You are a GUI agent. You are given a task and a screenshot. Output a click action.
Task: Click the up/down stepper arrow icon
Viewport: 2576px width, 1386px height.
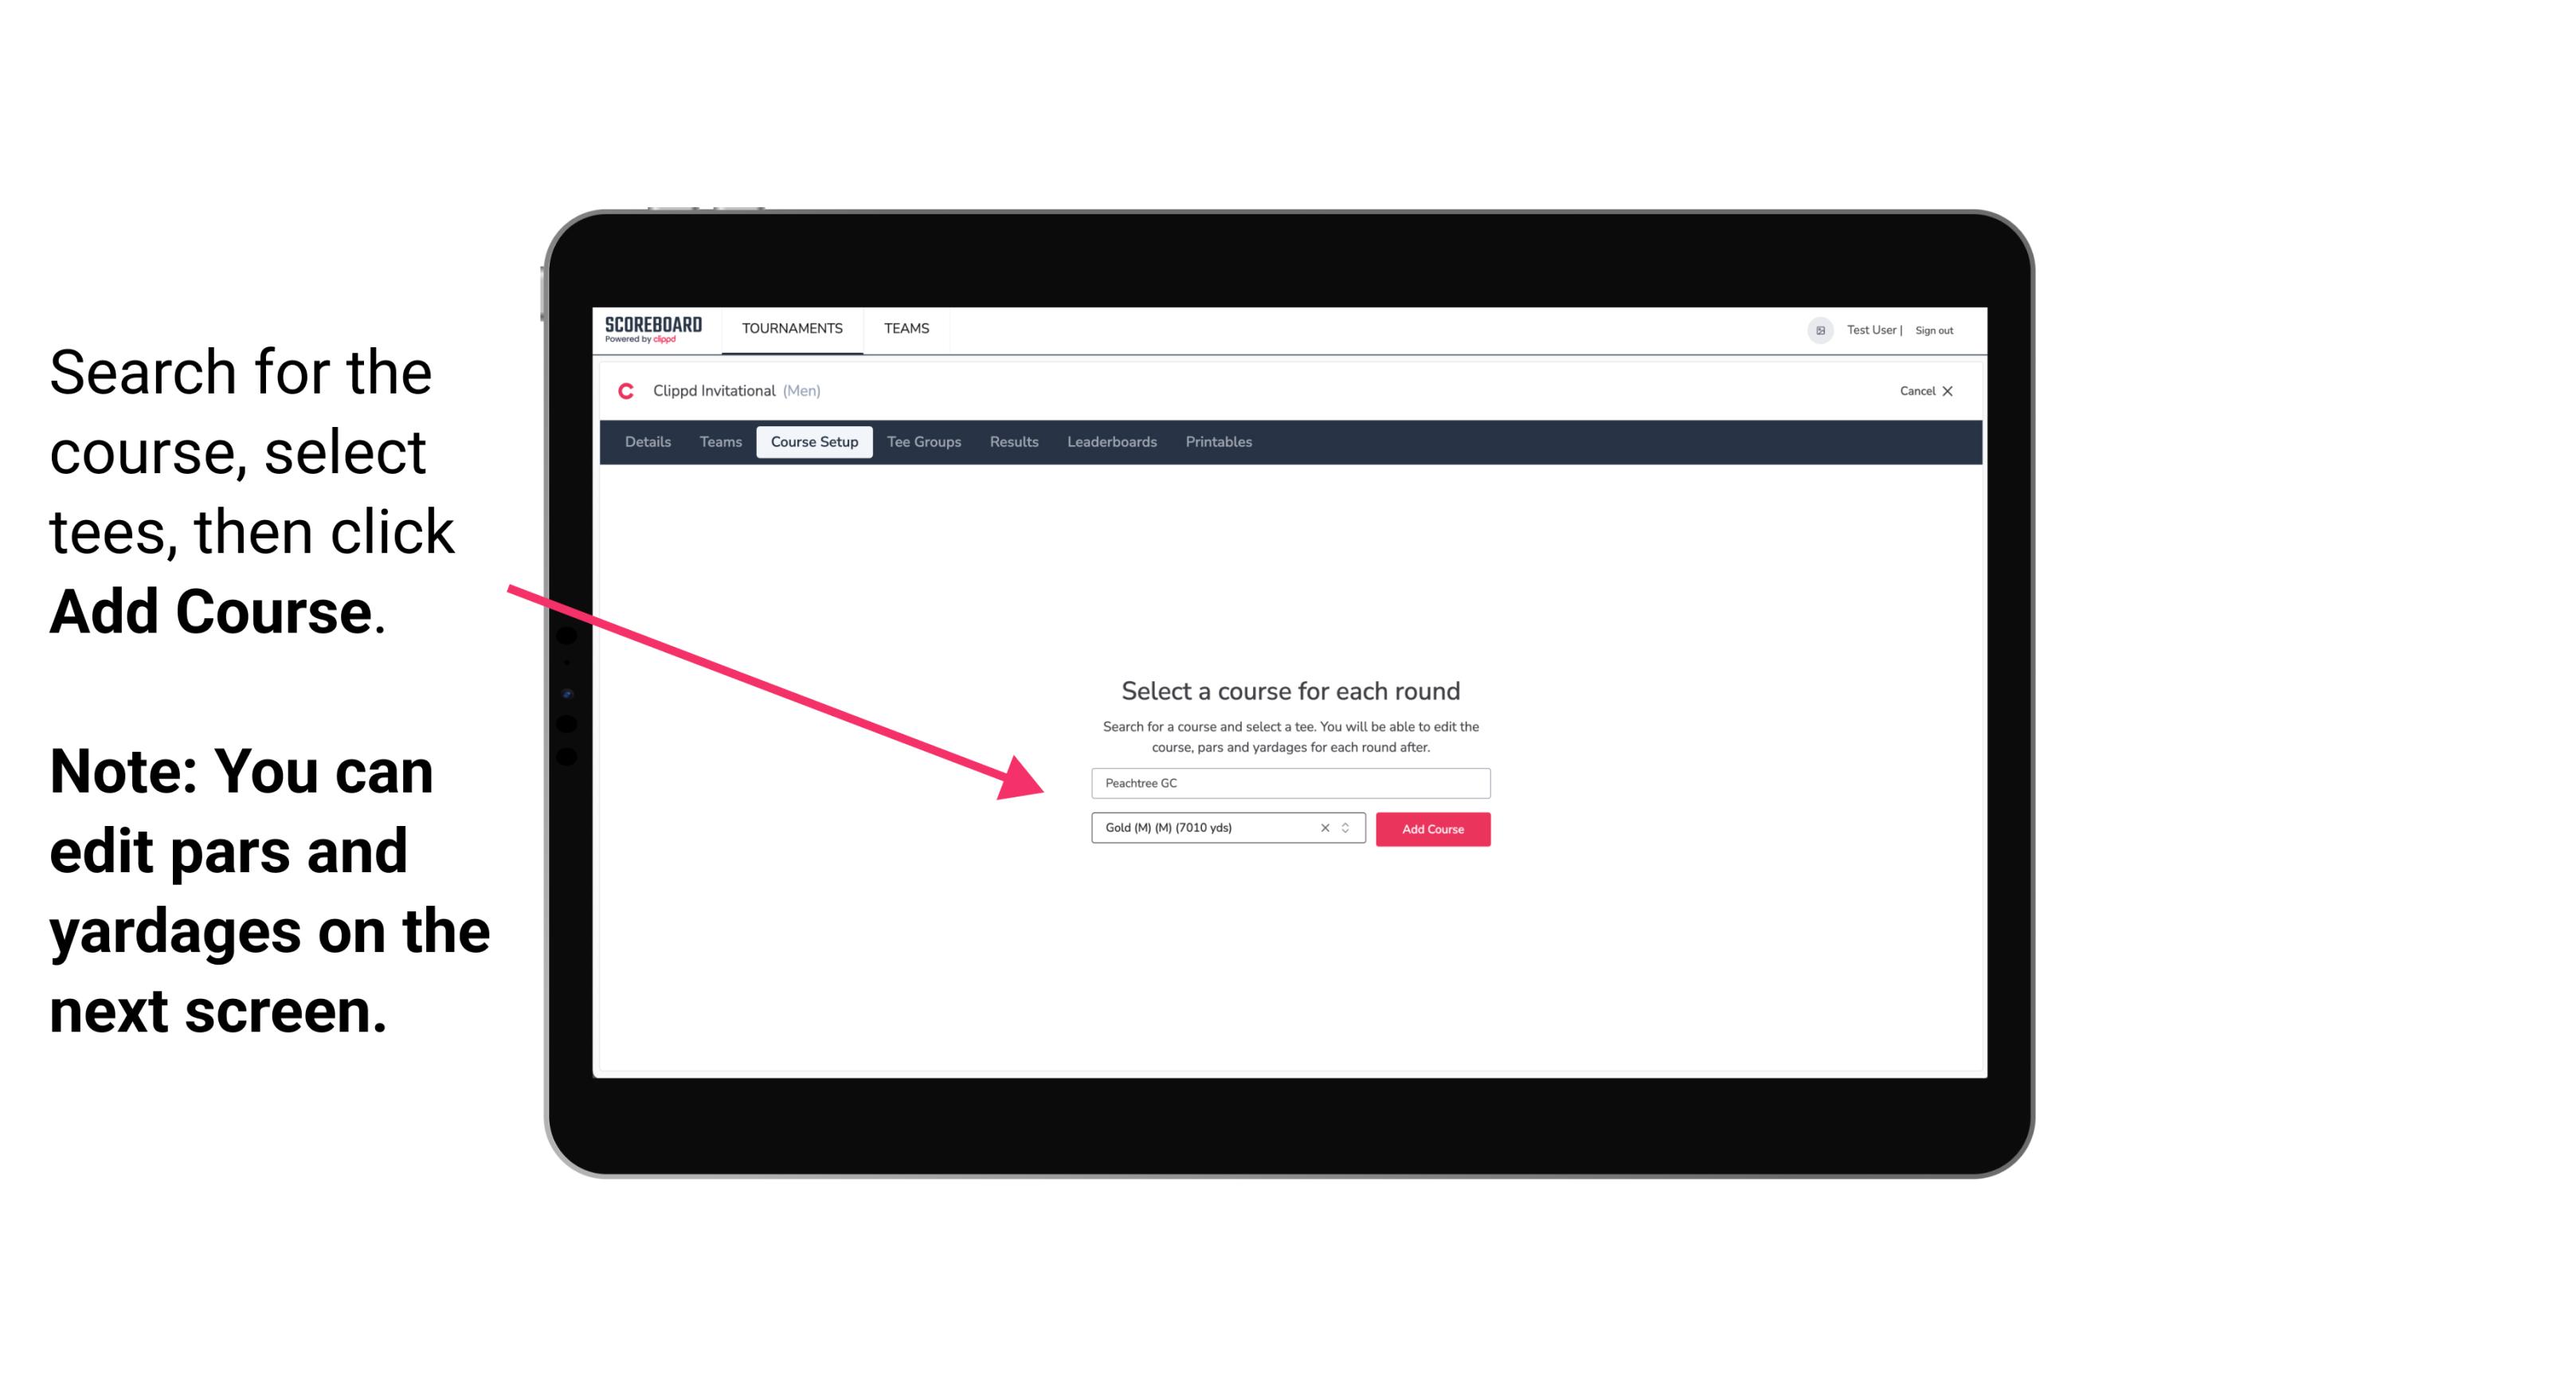click(1349, 828)
